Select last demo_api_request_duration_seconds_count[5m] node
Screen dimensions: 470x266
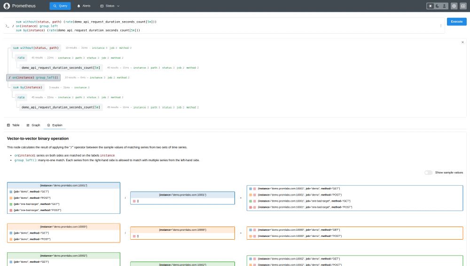click(x=61, y=107)
